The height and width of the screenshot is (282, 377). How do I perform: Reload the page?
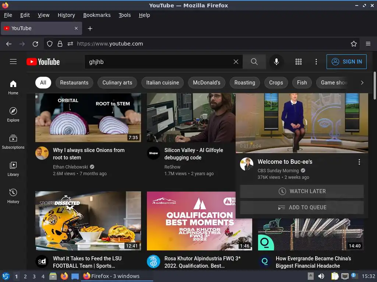pos(35,44)
